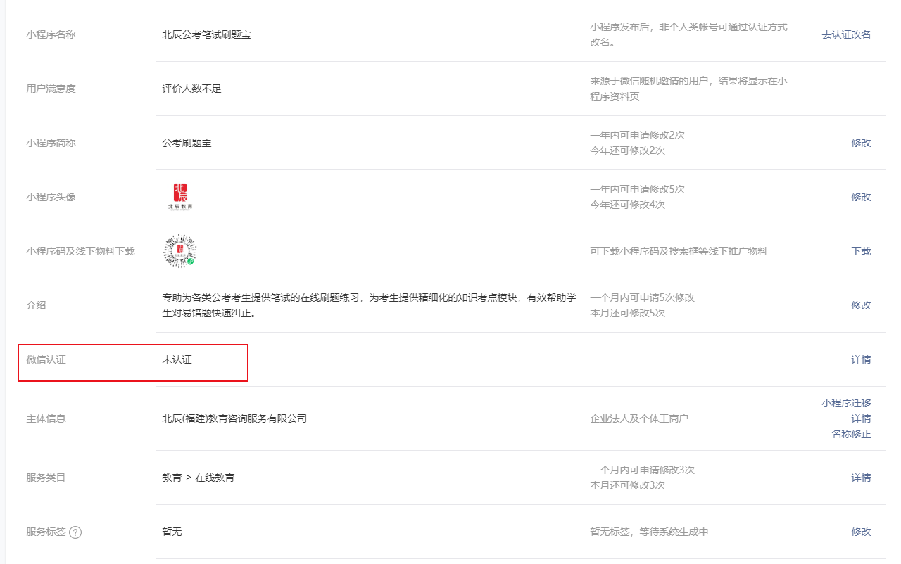Viewport: 901px width, 564px height.
Task: Click the 小程序简称 row label
Action: (51, 143)
